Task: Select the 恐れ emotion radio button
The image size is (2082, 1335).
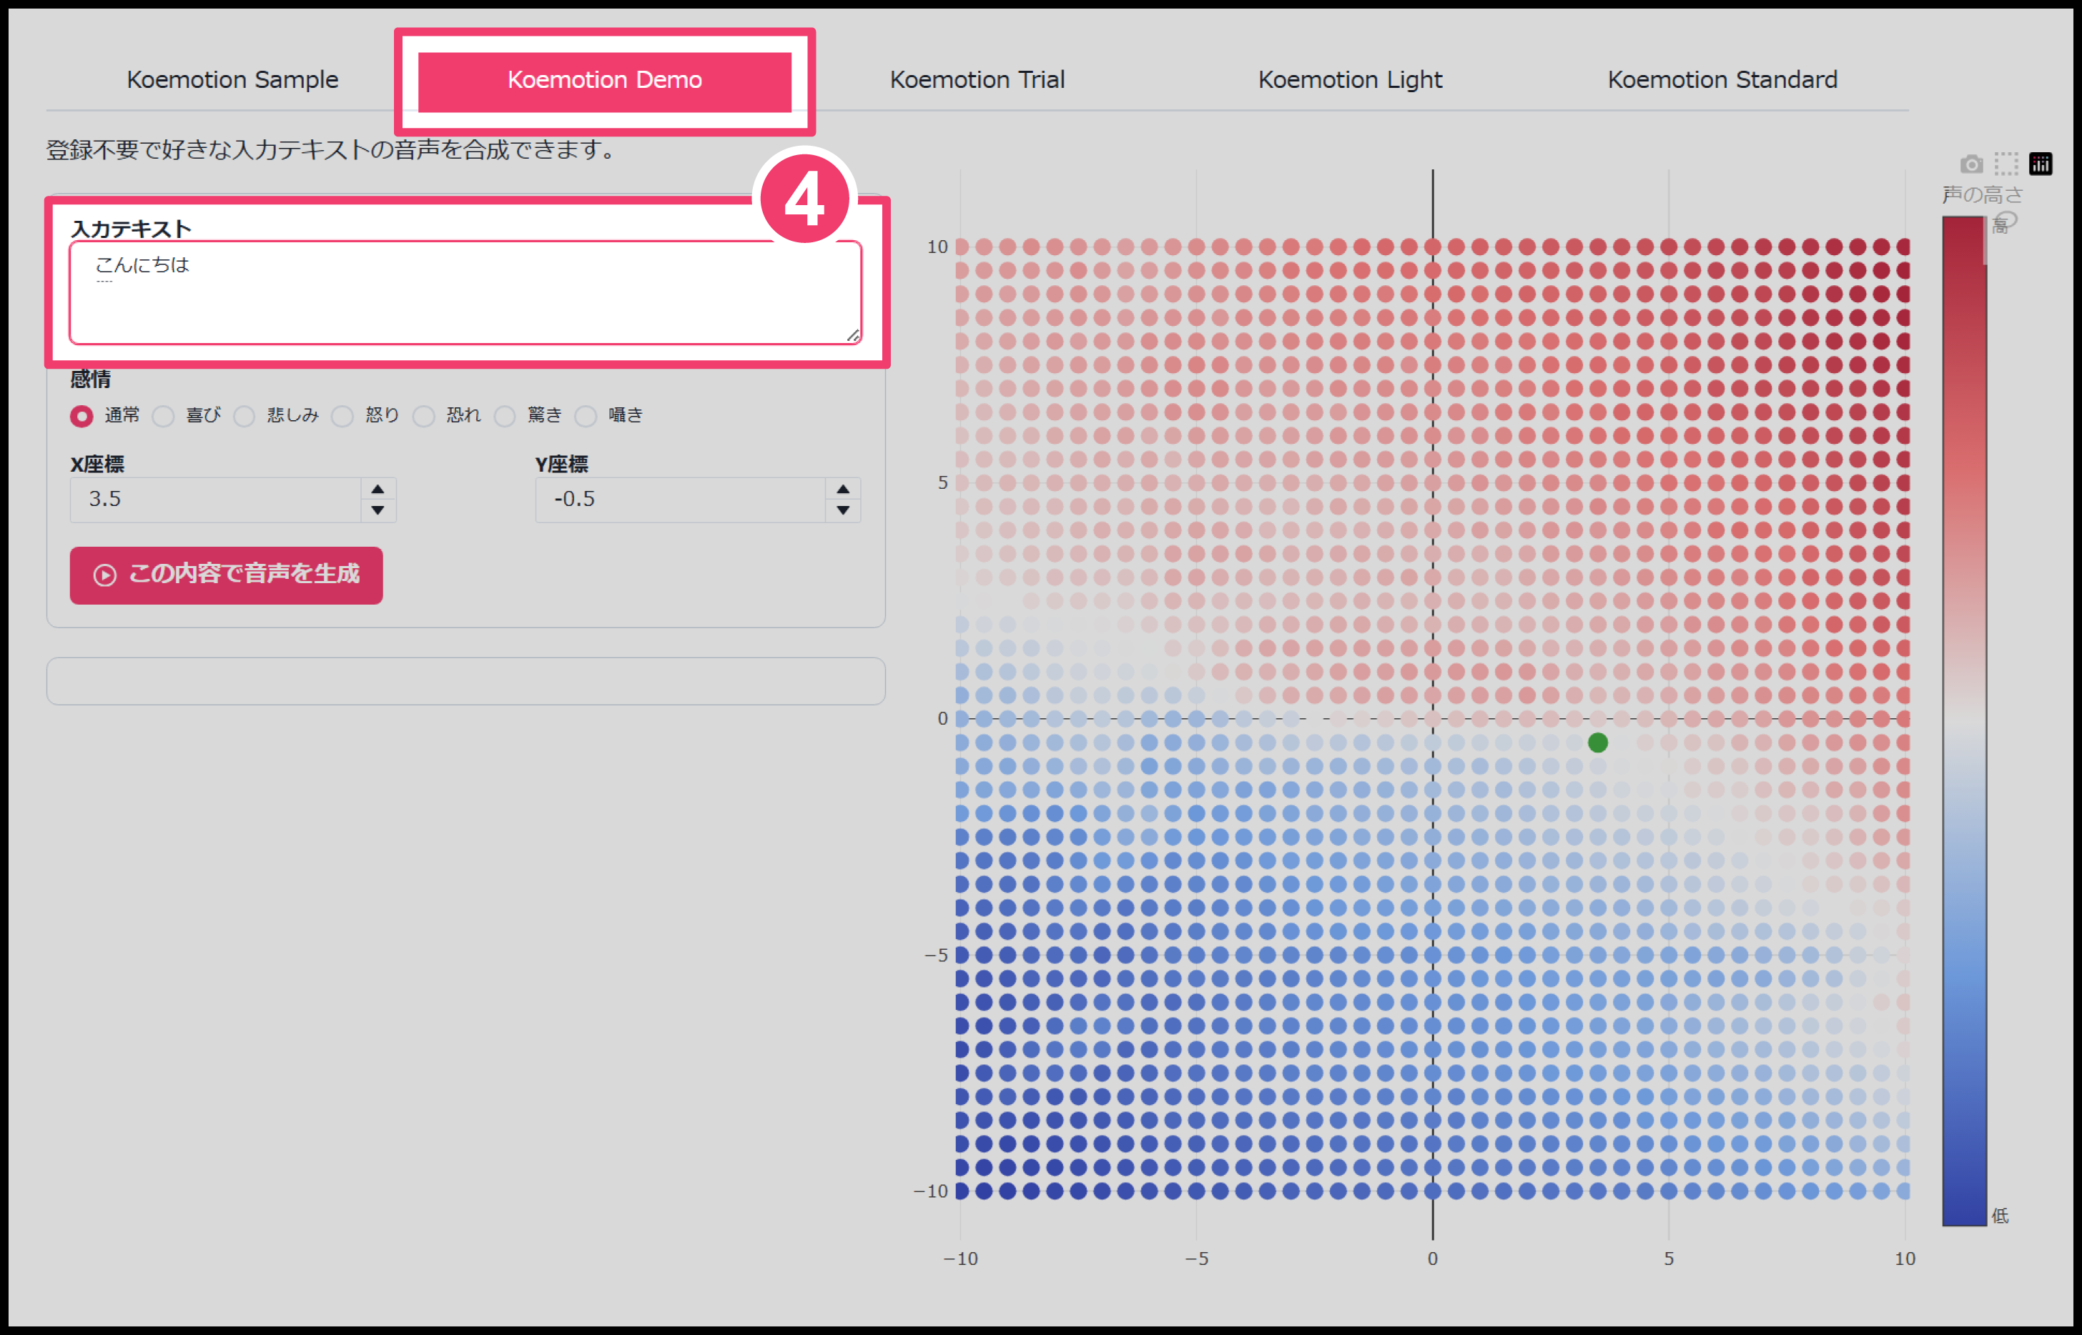Action: click(424, 416)
